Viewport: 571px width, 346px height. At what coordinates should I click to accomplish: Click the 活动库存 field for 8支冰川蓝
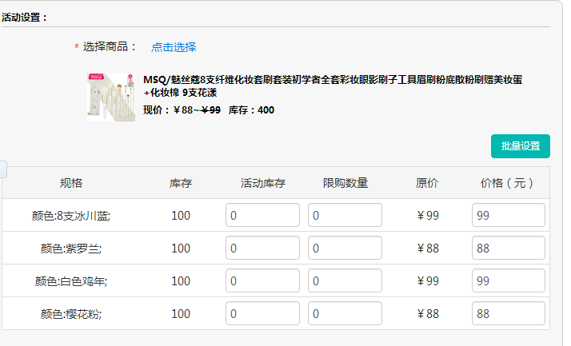tap(262, 215)
